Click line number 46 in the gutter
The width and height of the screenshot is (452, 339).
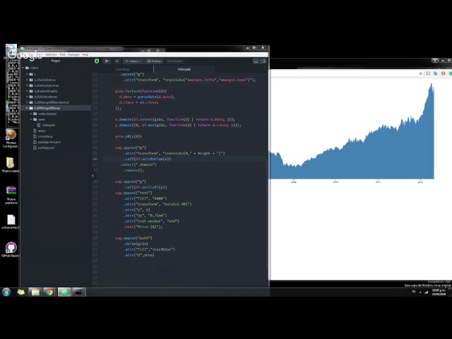95,159
